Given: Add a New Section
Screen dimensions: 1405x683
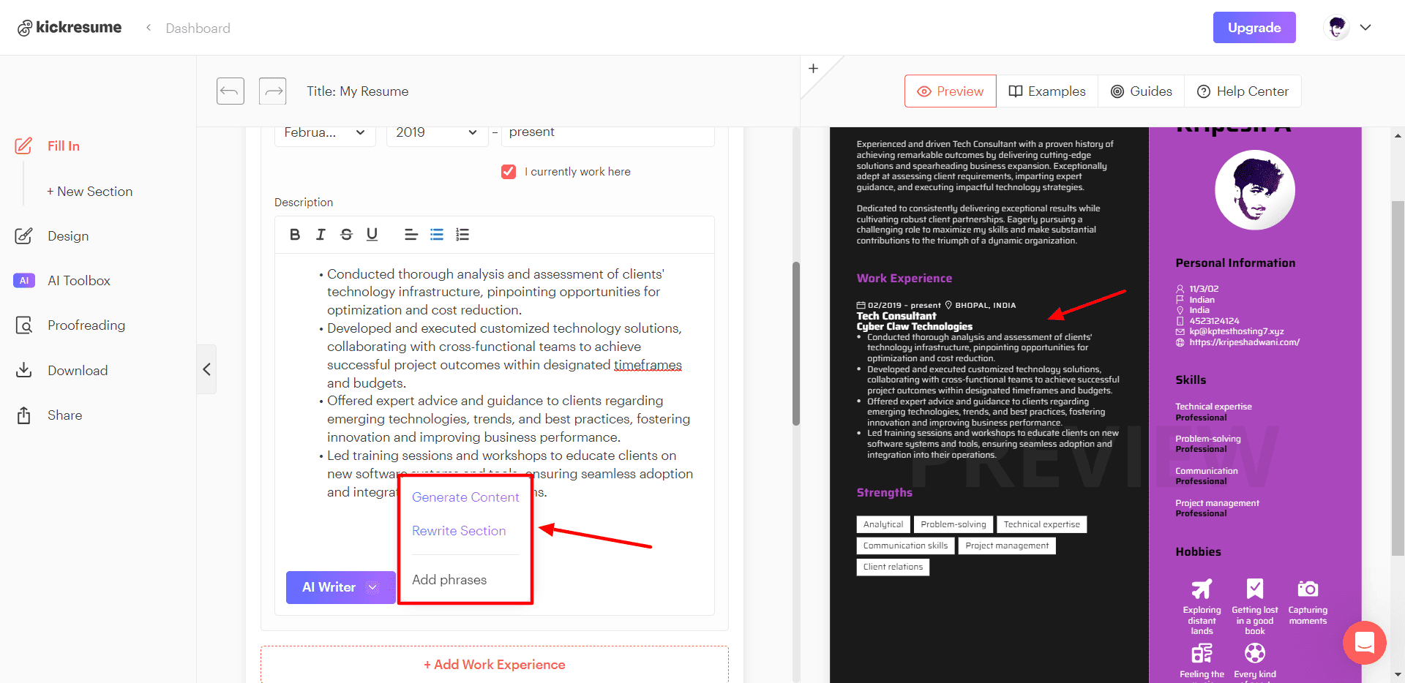Looking at the screenshot, I should click(90, 192).
